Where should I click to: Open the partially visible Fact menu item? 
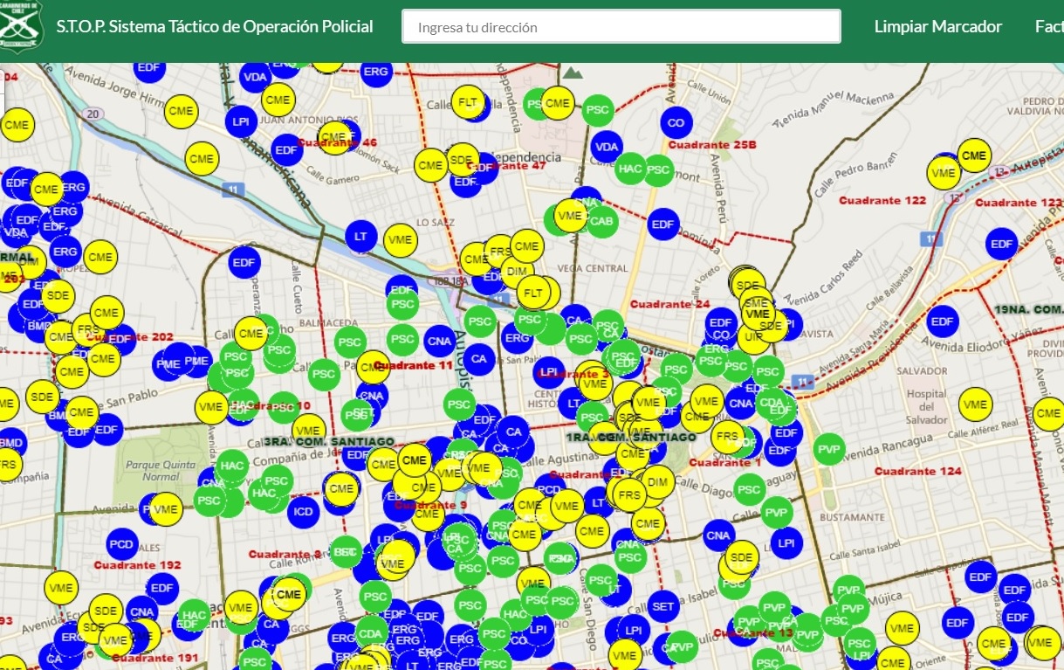coord(1048,26)
